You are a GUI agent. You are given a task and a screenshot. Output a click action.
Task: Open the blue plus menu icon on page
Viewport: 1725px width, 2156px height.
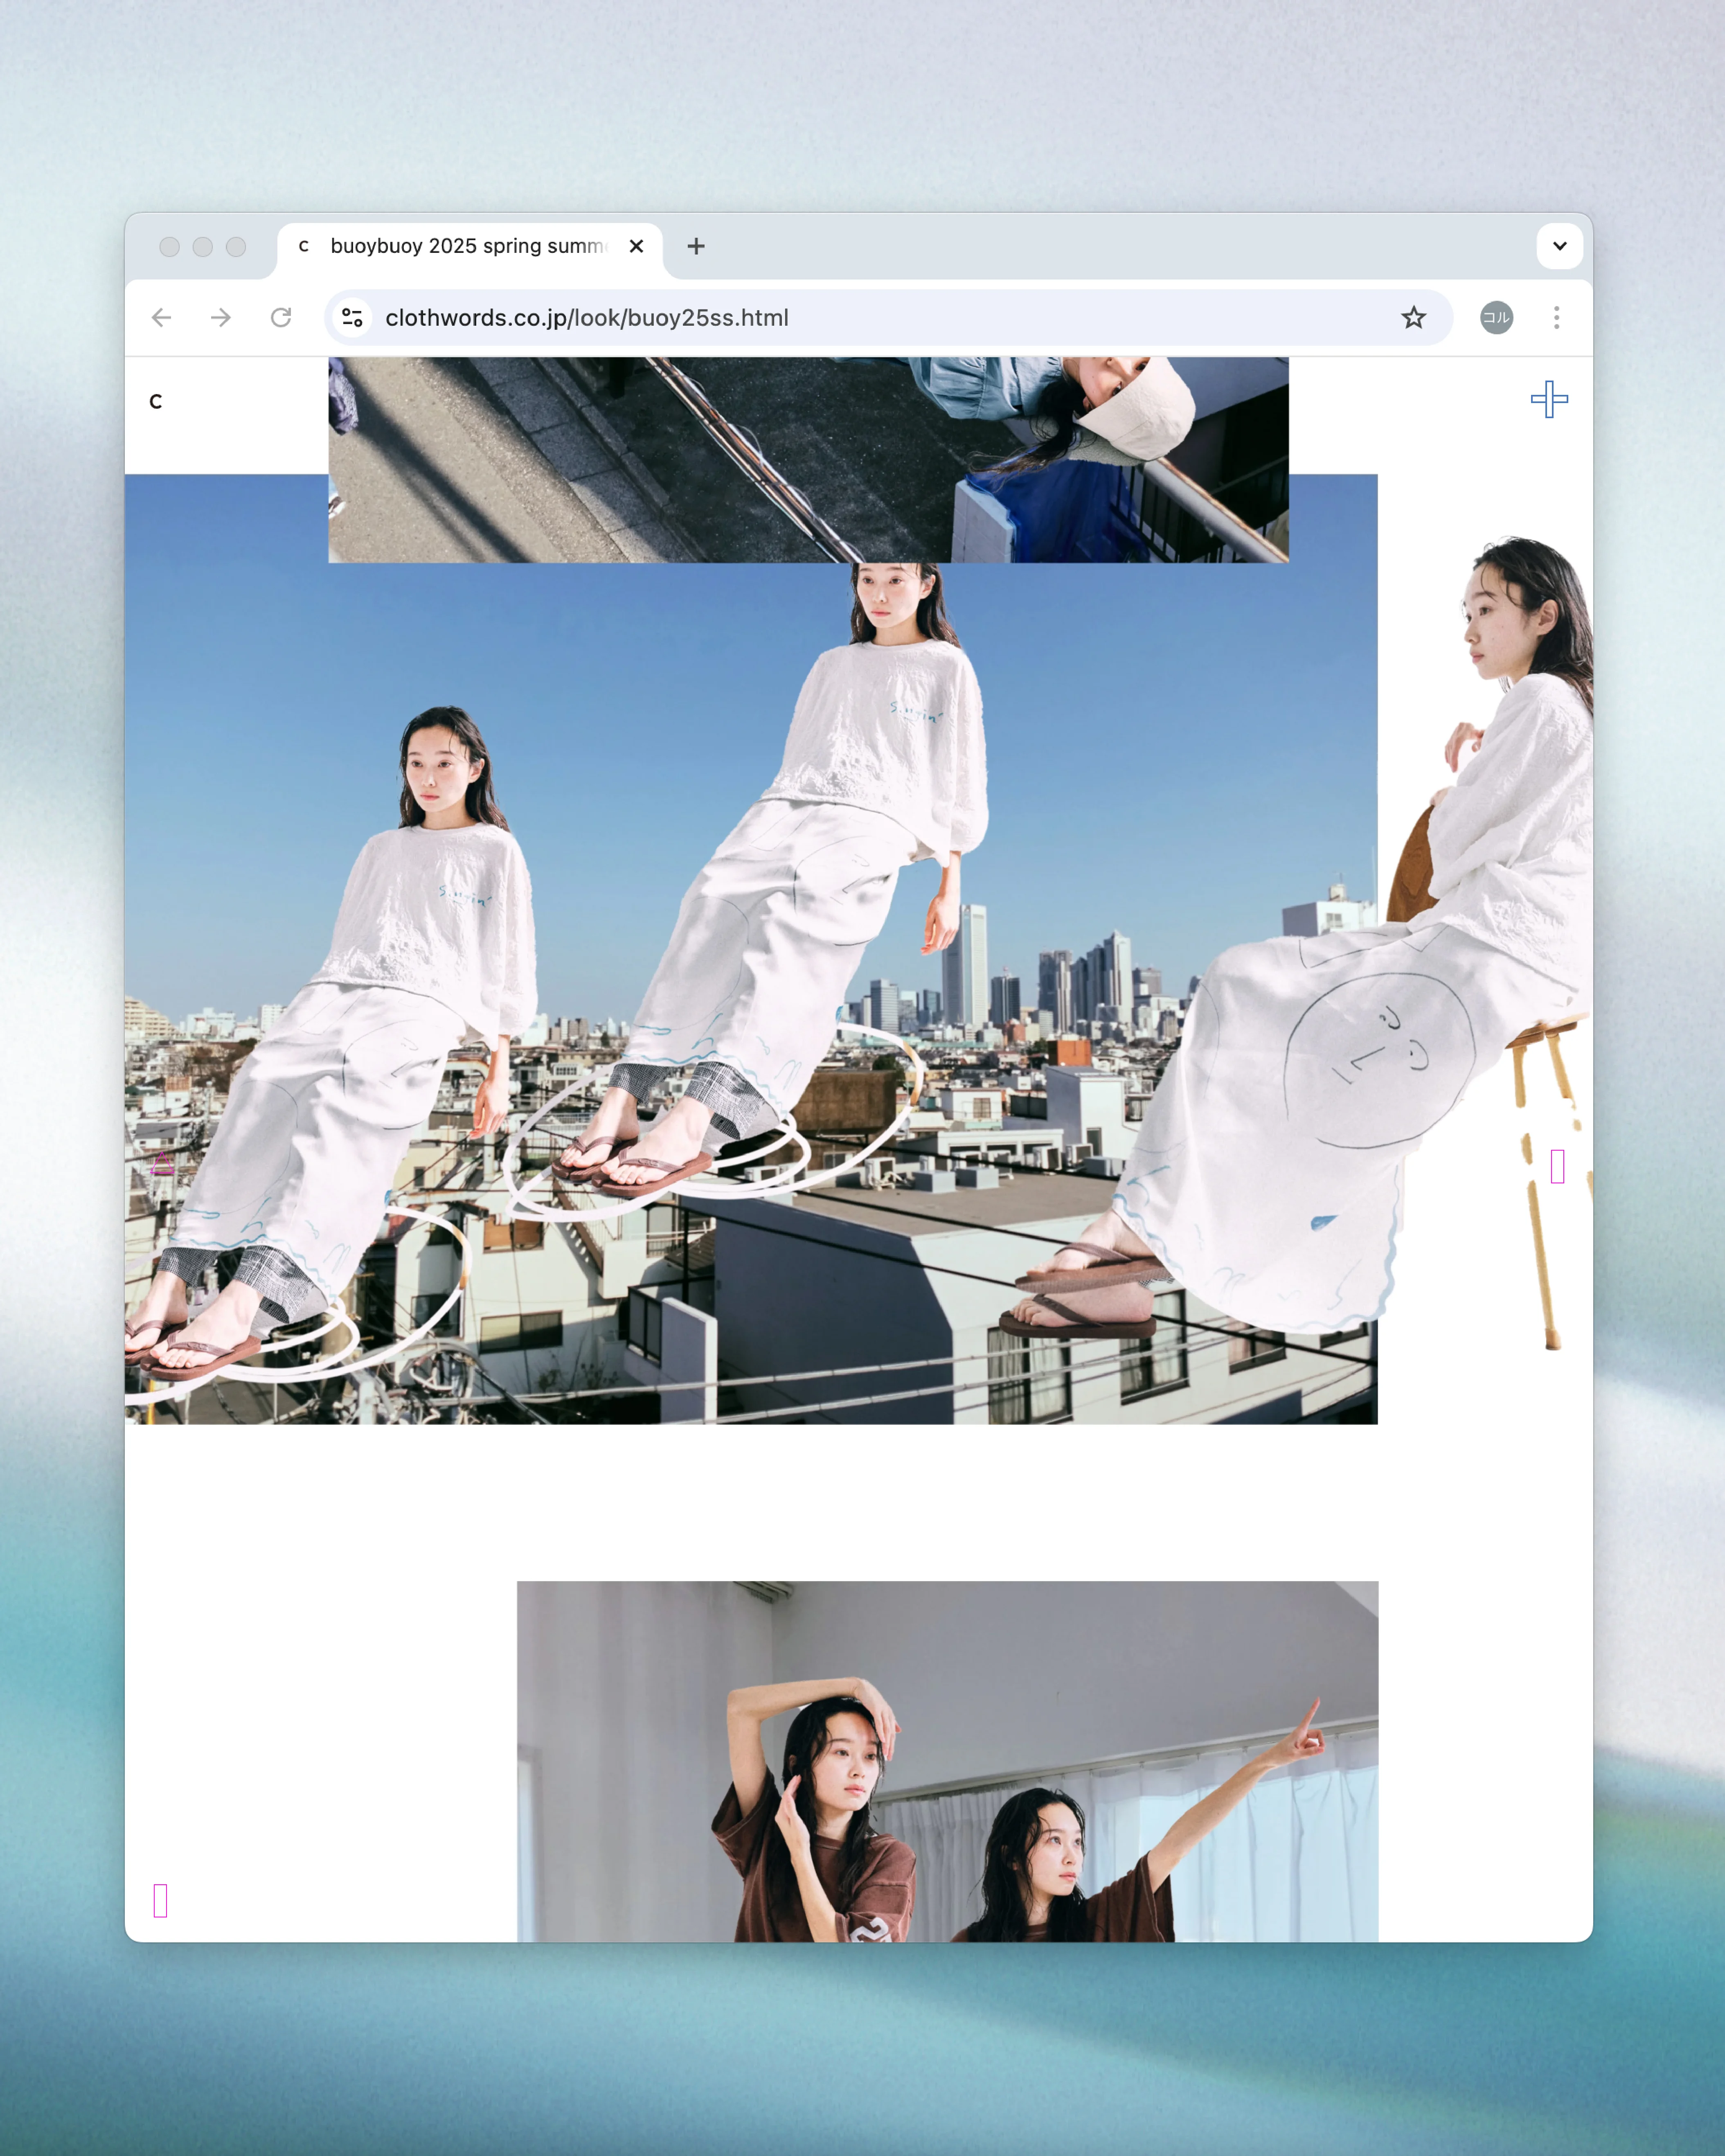click(x=1549, y=399)
